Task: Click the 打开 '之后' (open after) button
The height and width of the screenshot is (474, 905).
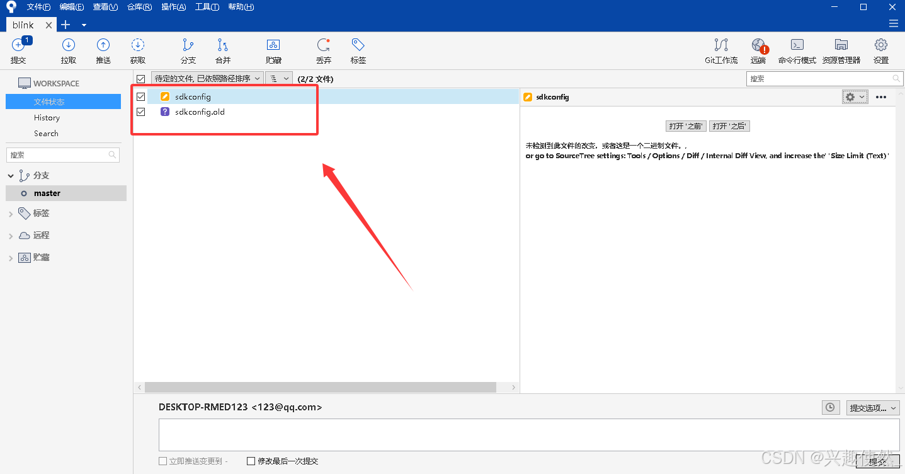Action: (x=729, y=126)
